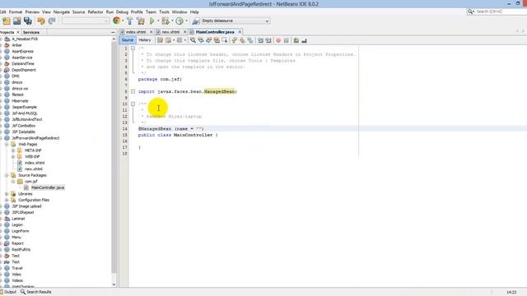Viewport: 527px width, 296px height.
Task: Click the Next Bookmark icon
Action: (242, 40)
